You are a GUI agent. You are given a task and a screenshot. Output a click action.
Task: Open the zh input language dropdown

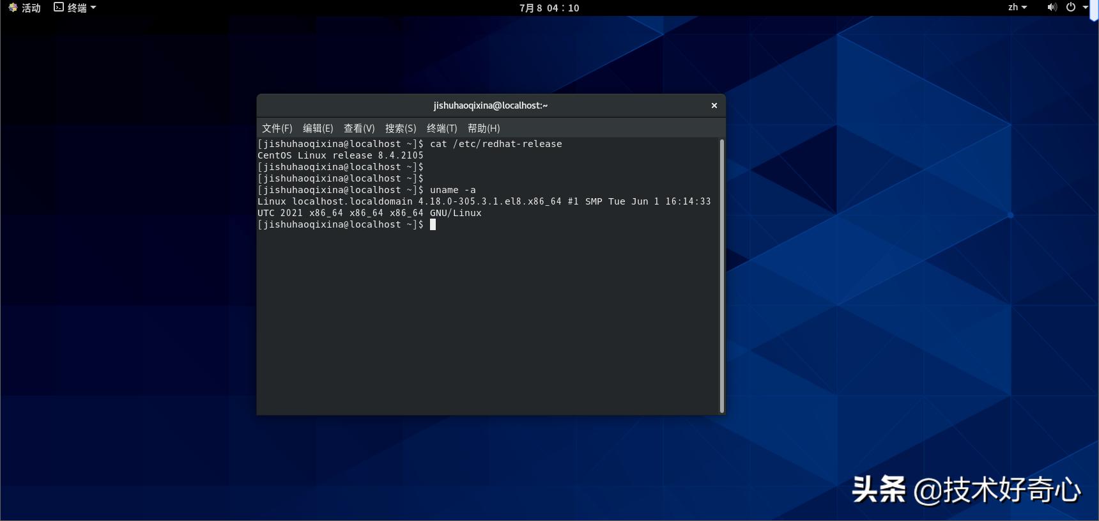coord(1017,7)
